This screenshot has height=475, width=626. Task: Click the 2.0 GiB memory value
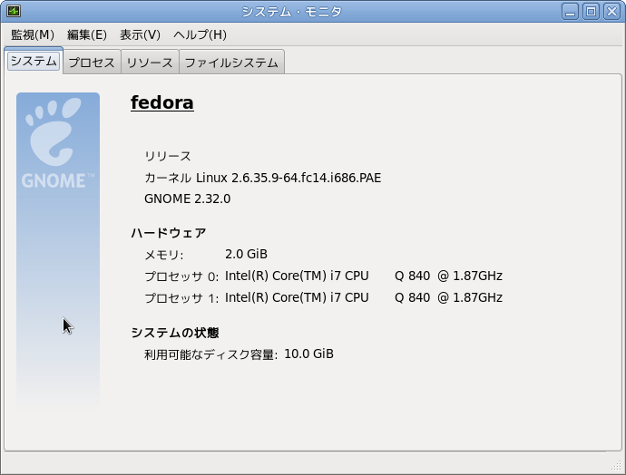click(x=247, y=254)
